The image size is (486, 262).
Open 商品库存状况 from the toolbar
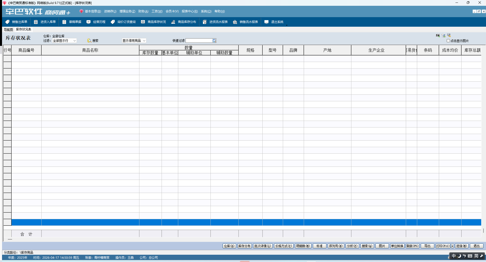154,22
